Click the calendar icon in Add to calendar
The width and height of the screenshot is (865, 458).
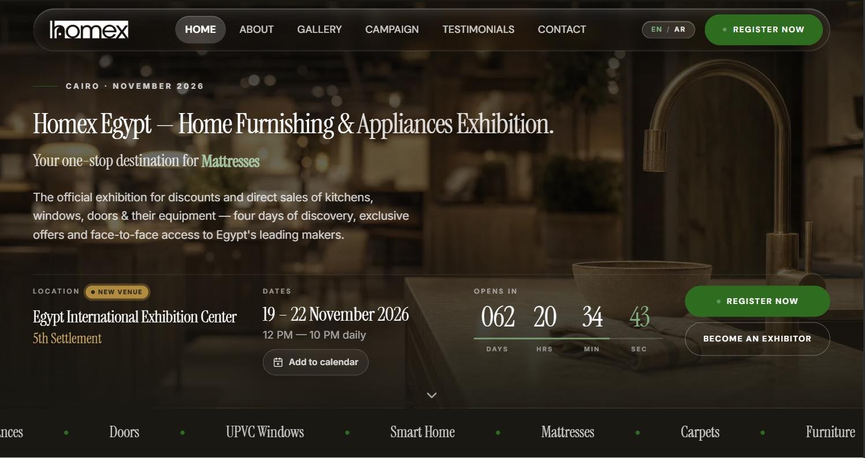pyautogui.click(x=278, y=362)
